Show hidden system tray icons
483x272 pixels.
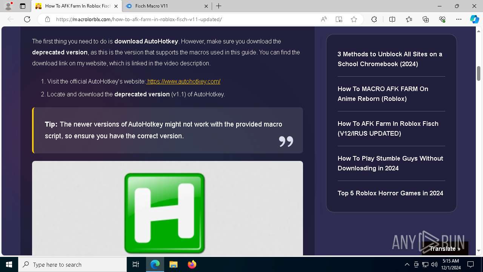pos(407,264)
